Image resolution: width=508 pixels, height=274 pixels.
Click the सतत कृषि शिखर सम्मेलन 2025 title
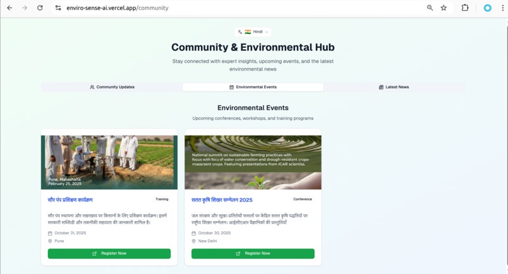tap(222, 200)
